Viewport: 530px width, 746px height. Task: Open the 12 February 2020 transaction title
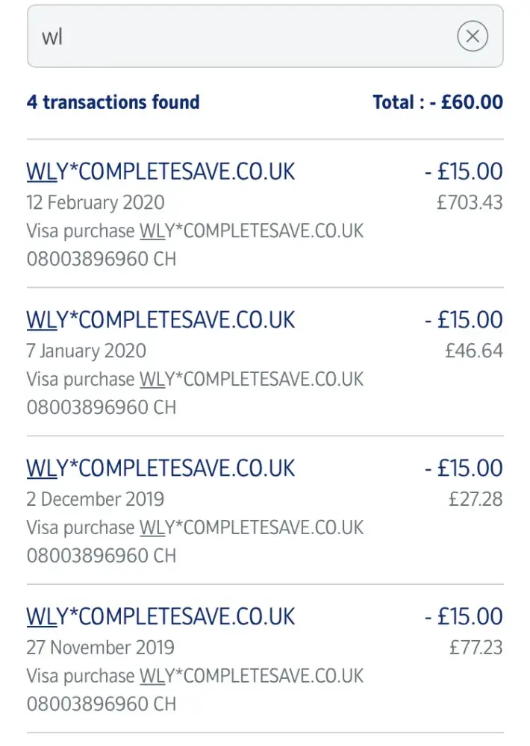tap(160, 172)
